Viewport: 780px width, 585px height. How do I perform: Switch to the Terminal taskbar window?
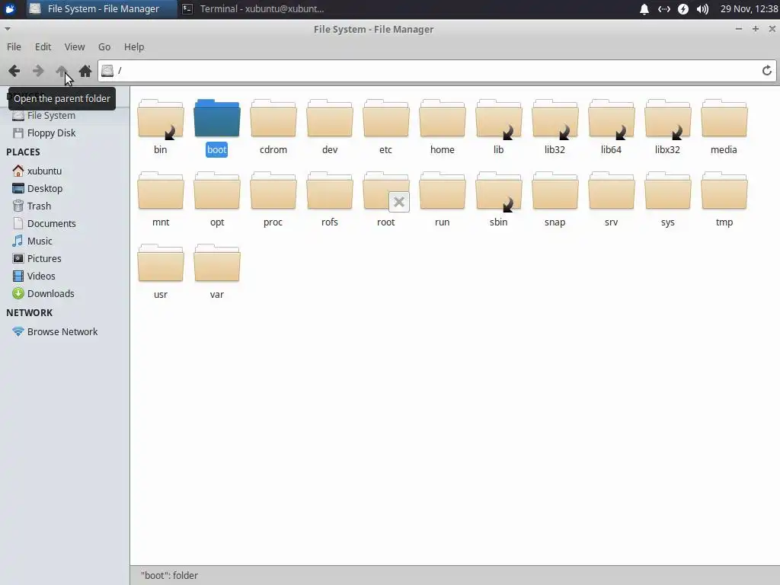point(254,9)
